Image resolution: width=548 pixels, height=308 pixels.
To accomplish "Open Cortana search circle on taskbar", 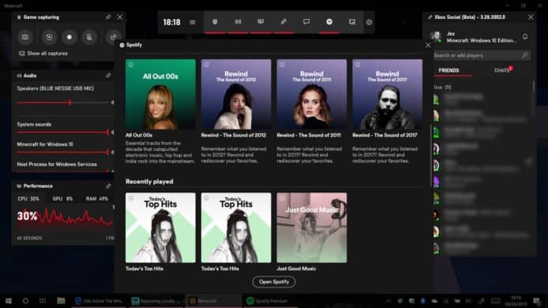I will tap(25, 301).
